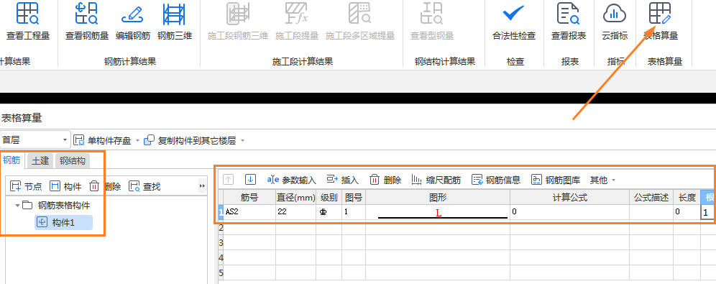Switch to 钢结构 tab
Viewport: 716px width, 284px height.
point(73,161)
